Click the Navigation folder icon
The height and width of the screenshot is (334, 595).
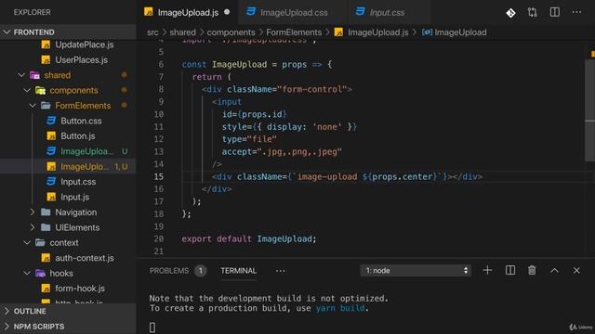(x=46, y=212)
